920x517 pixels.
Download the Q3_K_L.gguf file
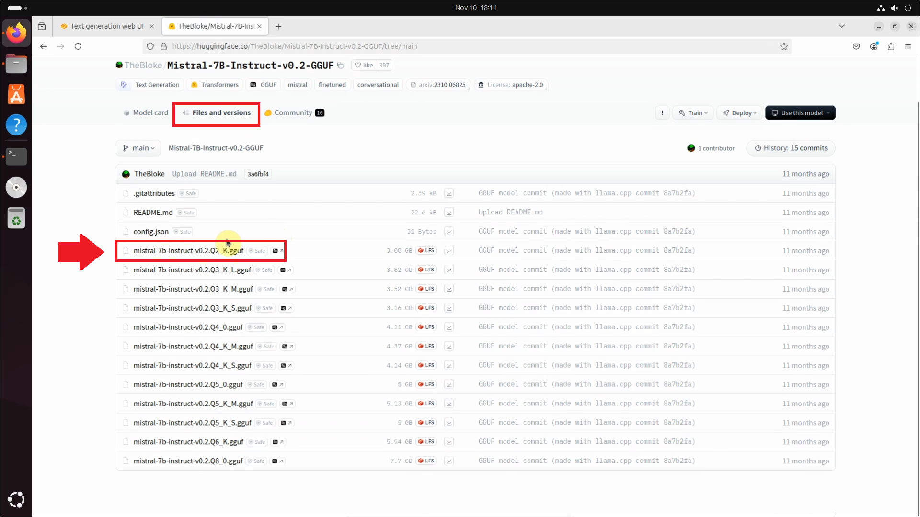coord(449,270)
